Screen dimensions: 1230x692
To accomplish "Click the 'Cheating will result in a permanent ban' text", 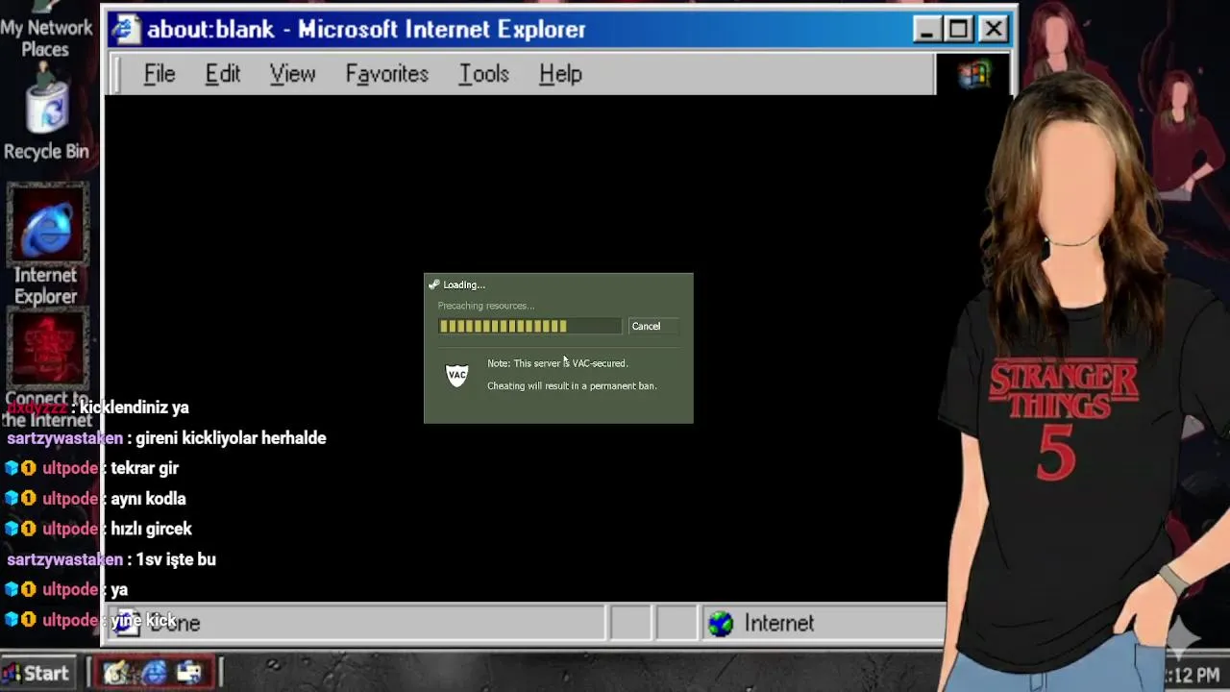I will tap(572, 386).
